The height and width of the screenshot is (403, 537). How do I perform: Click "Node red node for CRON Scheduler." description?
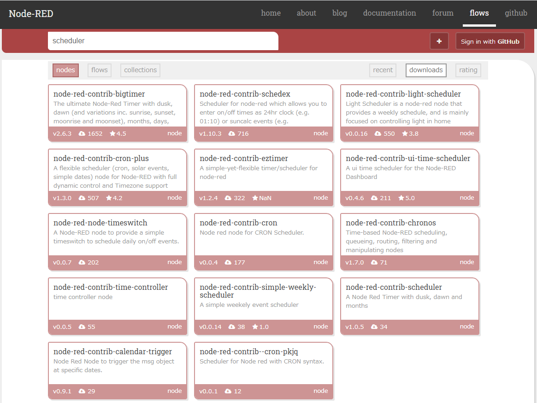(x=252, y=233)
